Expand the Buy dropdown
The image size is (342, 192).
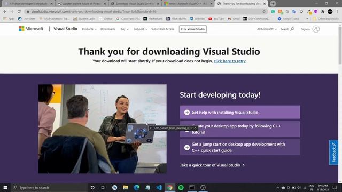coord(125,29)
